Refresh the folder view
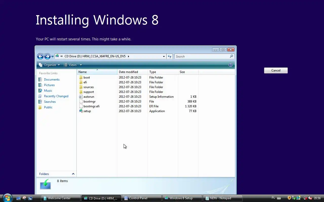 click(x=170, y=57)
